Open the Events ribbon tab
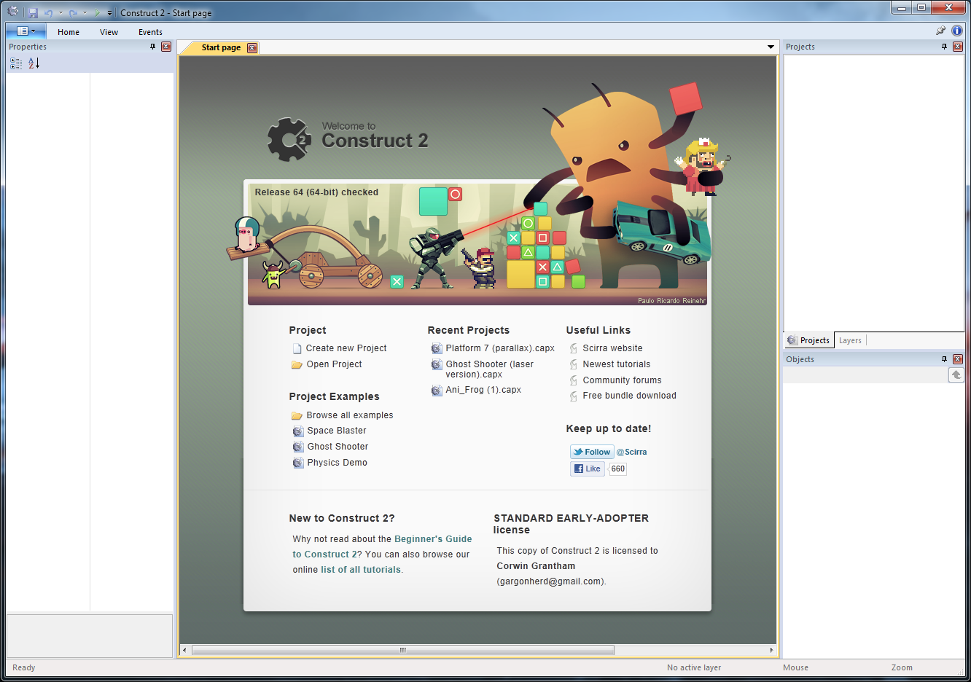971x682 pixels. (x=150, y=32)
